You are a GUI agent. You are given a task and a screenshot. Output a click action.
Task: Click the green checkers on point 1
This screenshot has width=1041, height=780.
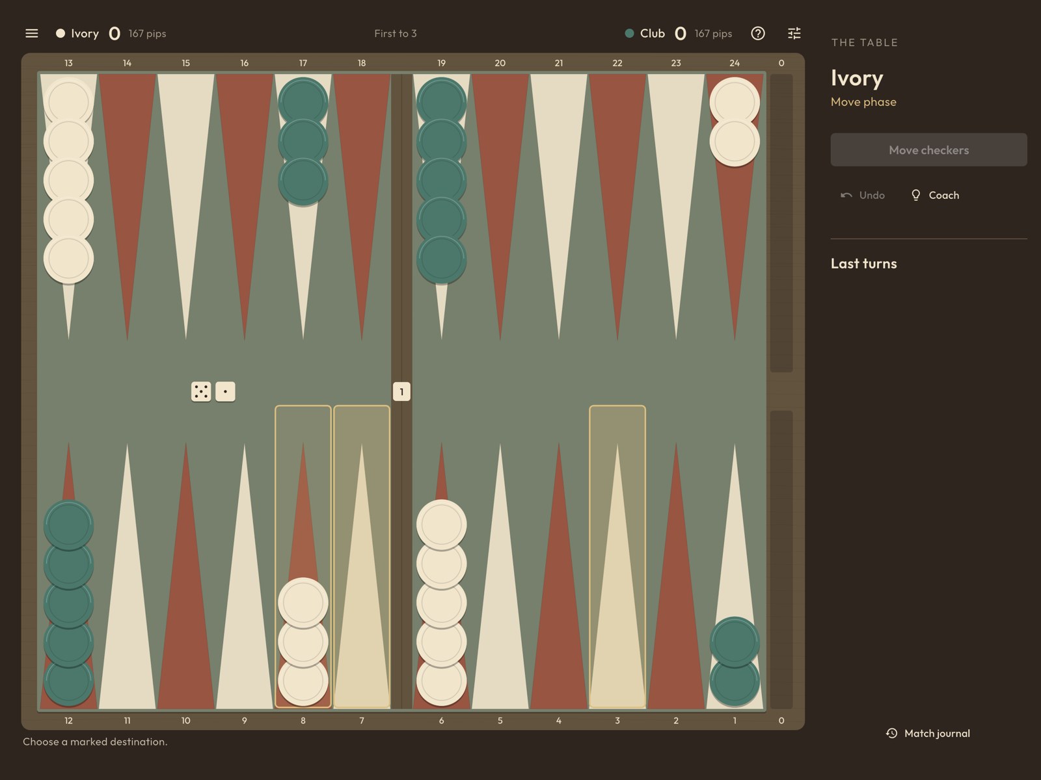(735, 661)
